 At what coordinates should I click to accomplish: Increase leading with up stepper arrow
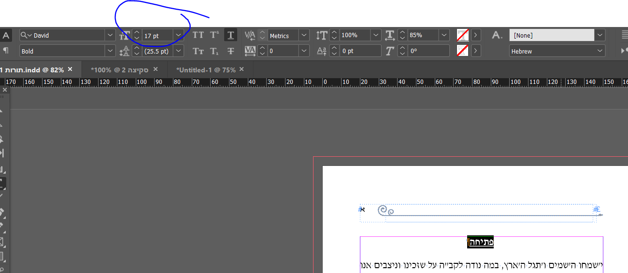[x=137, y=48]
